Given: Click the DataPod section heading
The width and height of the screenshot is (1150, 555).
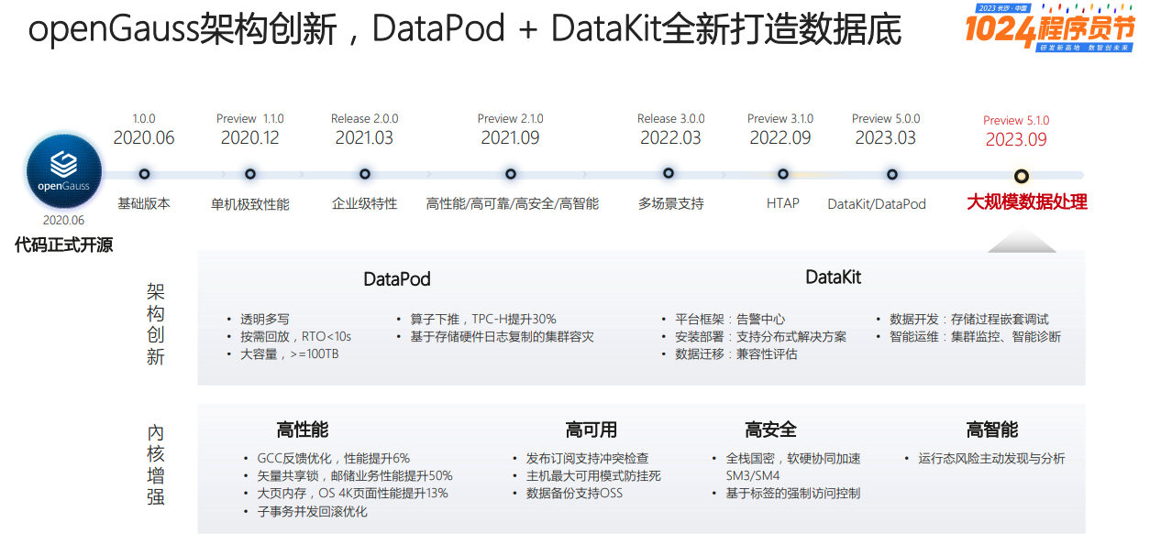Looking at the screenshot, I should 396,279.
